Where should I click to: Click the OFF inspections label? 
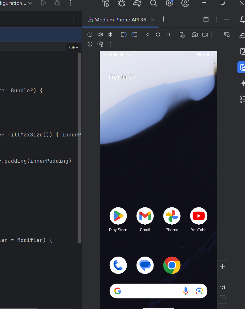coord(73,48)
